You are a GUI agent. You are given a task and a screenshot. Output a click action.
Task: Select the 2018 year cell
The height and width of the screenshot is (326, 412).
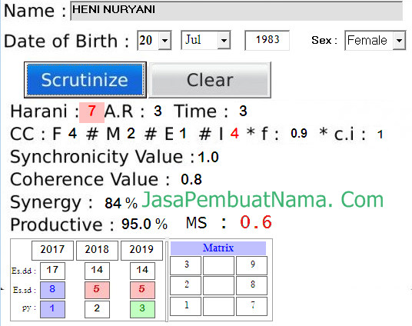pyautogui.click(x=97, y=250)
